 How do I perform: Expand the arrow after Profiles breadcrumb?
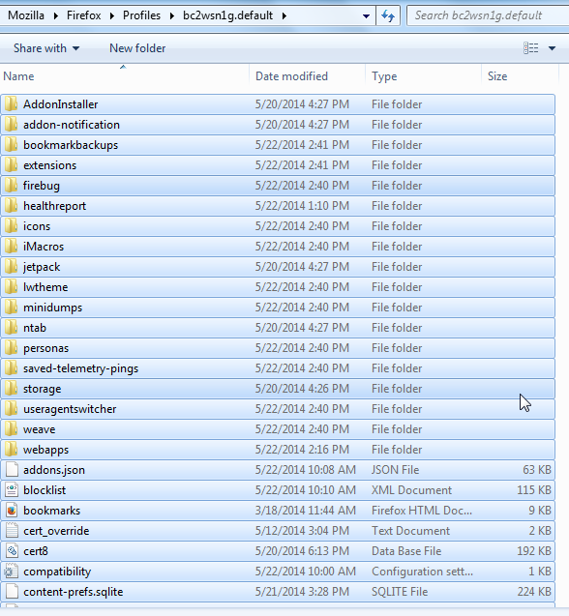(172, 16)
